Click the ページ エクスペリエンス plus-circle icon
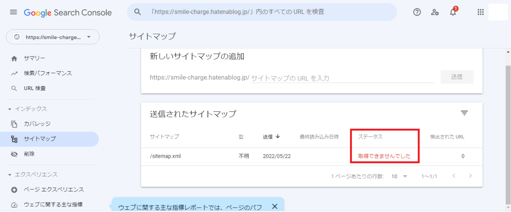The width and height of the screenshot is (511, 212). point(14,189)
